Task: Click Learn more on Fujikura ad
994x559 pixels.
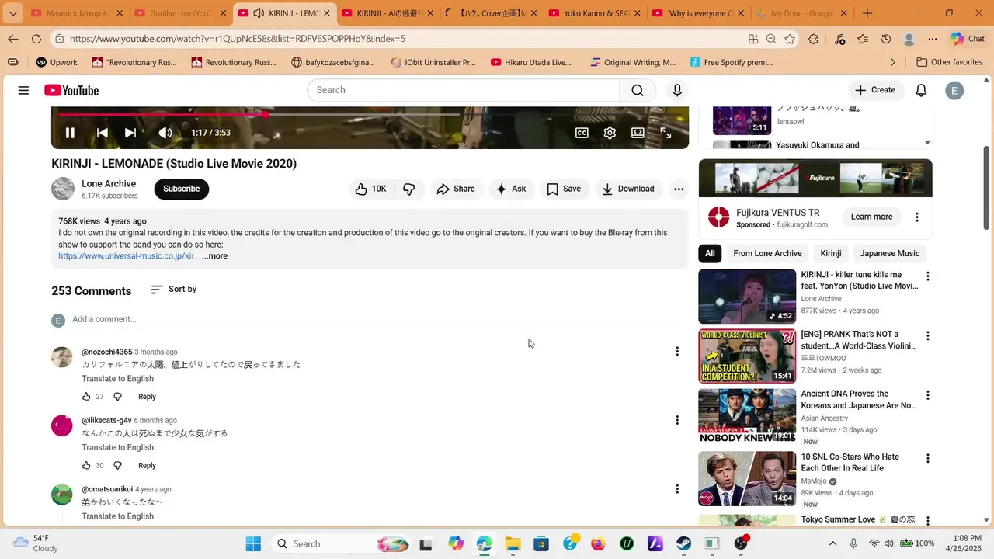Action: 871,217
